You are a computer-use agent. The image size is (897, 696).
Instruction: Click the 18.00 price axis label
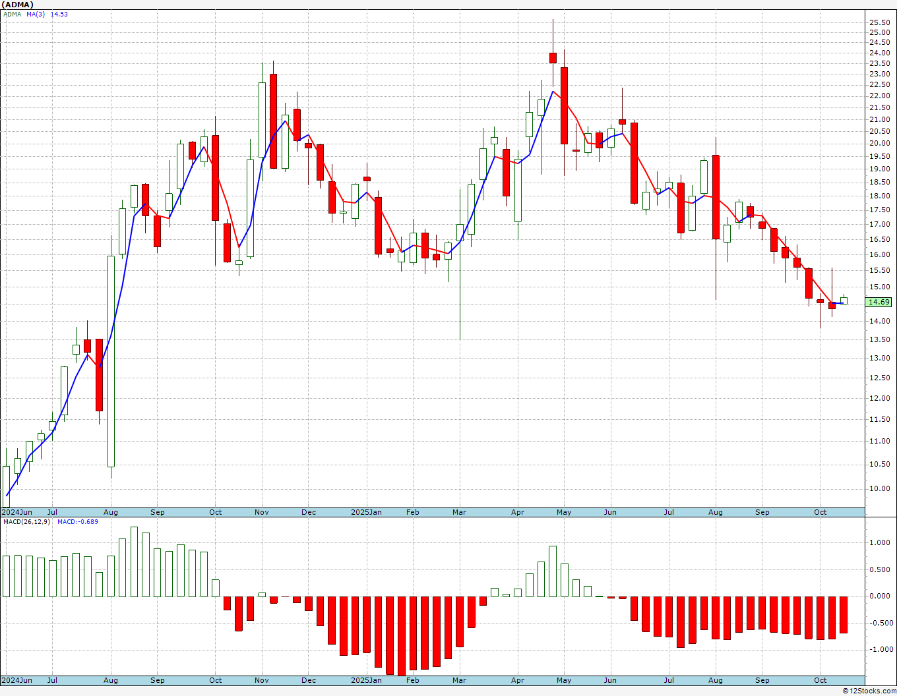(879, 196)
